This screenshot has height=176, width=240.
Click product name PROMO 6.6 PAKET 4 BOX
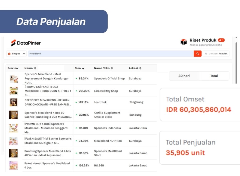[x=48, y=91]
